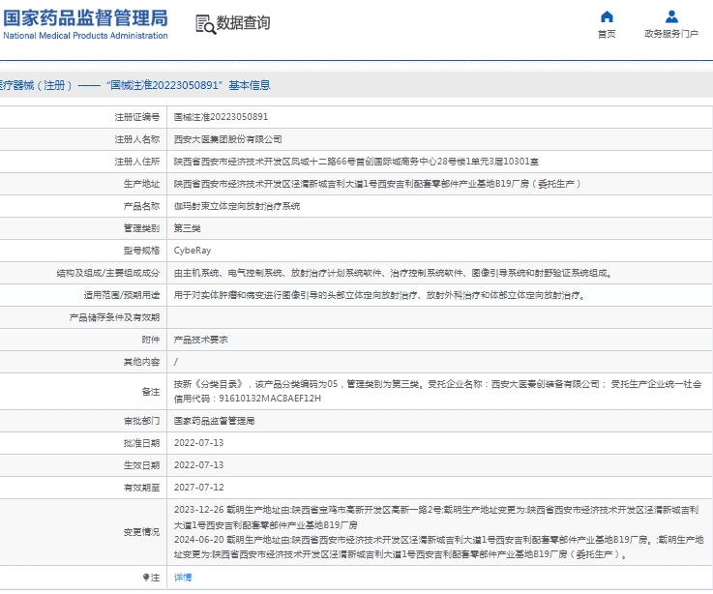
Task: Select the registration number 国械注准20223050891 value
Action: pyautogui.click(x=221, y=117)
